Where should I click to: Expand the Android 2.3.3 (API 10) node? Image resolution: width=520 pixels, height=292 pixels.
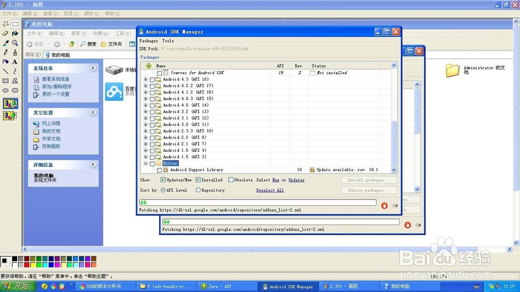click(146, 131)
